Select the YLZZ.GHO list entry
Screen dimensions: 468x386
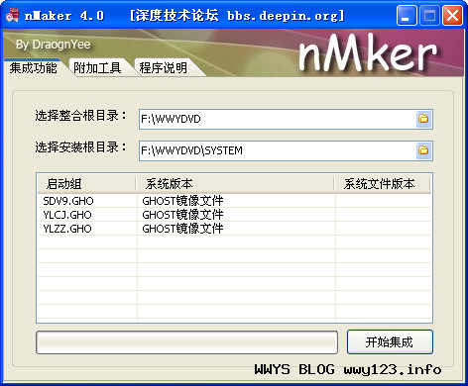[x=234, y=229]
